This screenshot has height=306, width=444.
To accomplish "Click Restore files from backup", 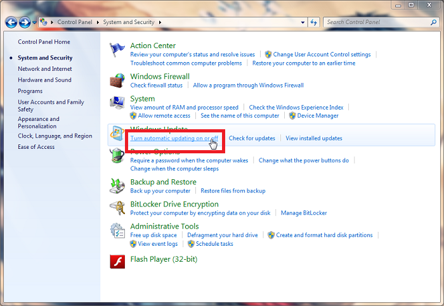I will pos(233,191).
